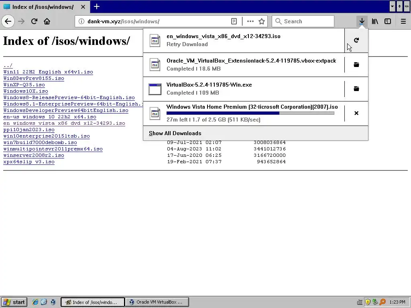Image resolution: width=411 pixels, height=308 pixels.
Task: Click the VirtualBox-5.2.4-119785-Win.exe download entry
Action: click(x=244, y=89)
